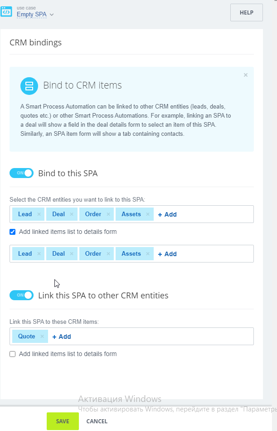Viewport: 277px width, 431px height.
Task: Remove Assets tag from first entity list
Action: [x=148, y=214]
